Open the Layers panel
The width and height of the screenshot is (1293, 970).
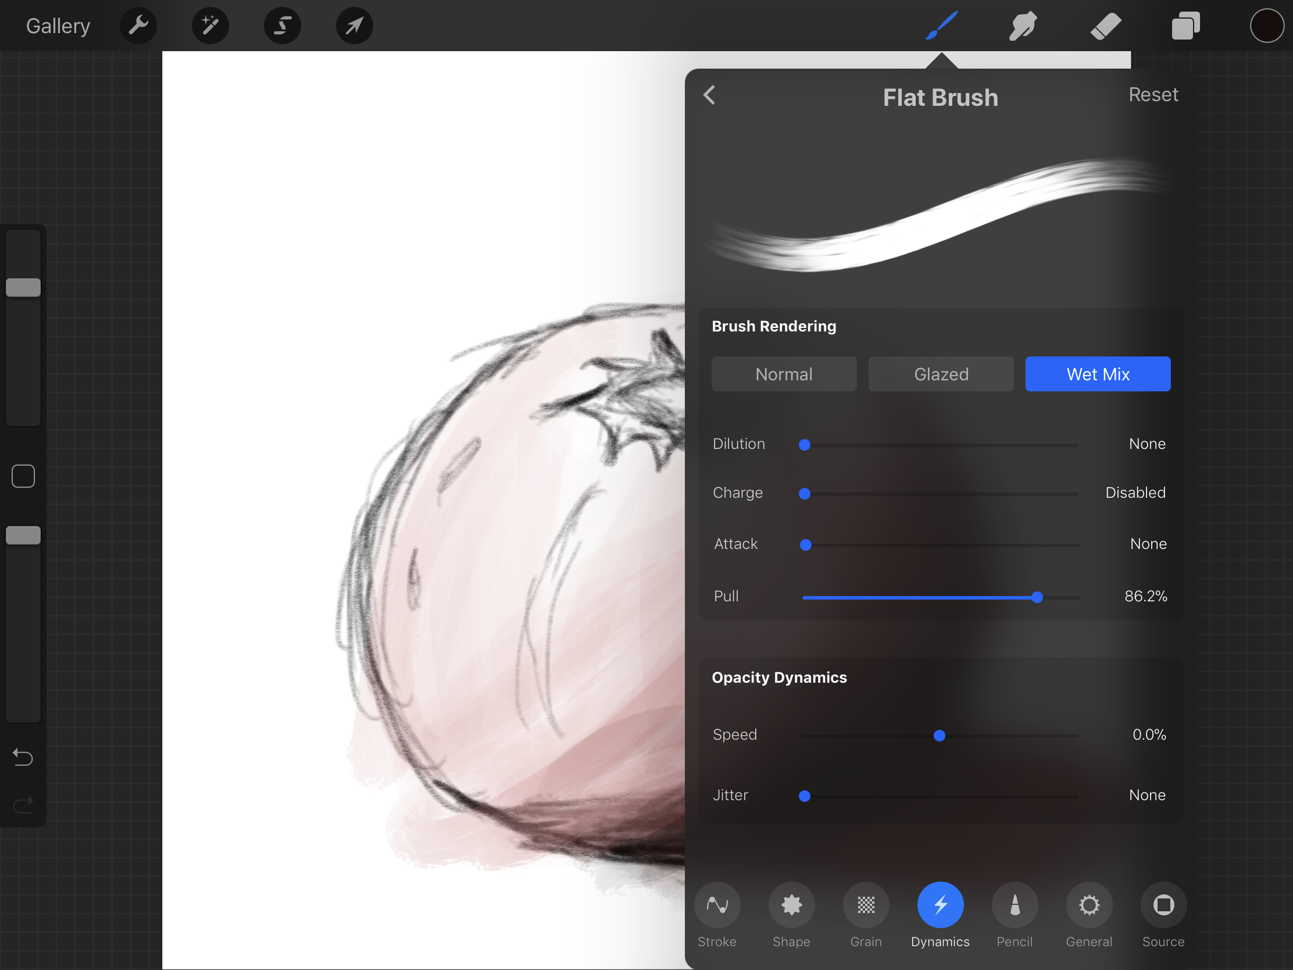1185,25
